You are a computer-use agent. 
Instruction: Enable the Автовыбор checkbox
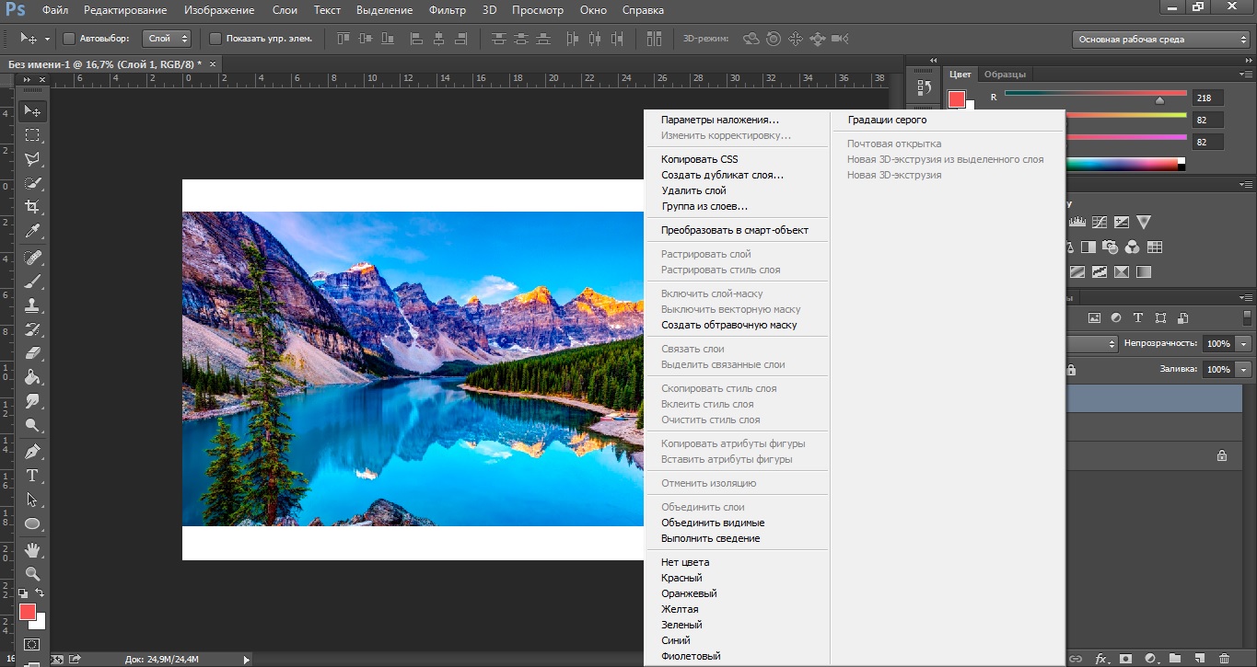tap(69, 39)
